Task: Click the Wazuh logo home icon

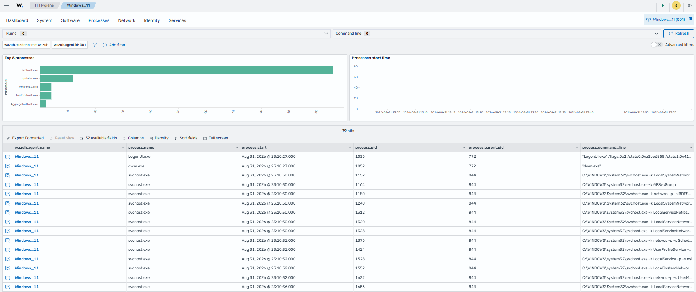Action: [x=20, y=5]
